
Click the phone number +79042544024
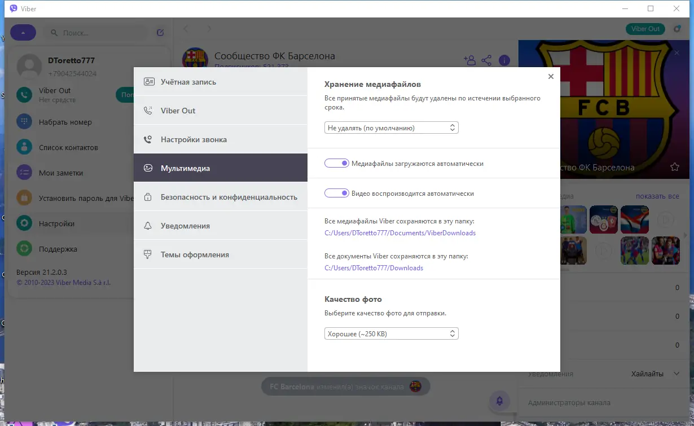click(72, 73)
